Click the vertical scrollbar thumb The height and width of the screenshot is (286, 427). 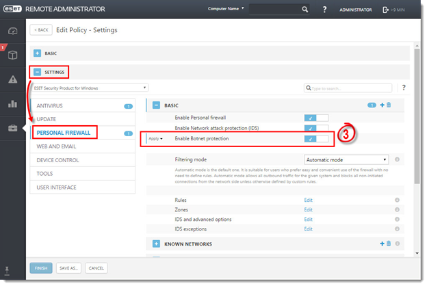(417, 116)
